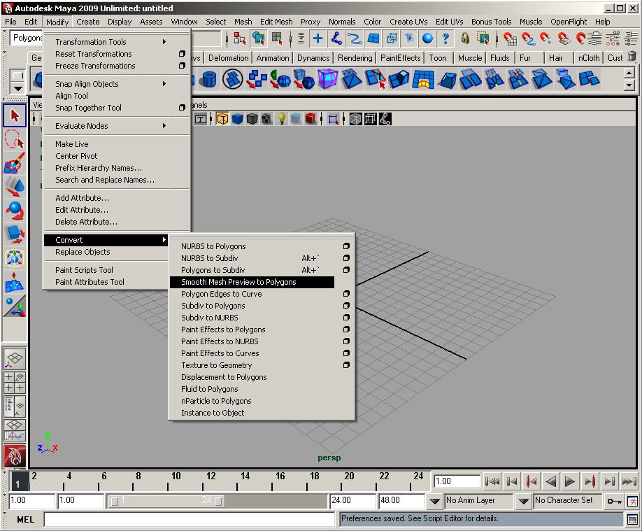Open the Character Set dropdown arrow
Viewport: 642px width, 531px height.
[524, 501]
